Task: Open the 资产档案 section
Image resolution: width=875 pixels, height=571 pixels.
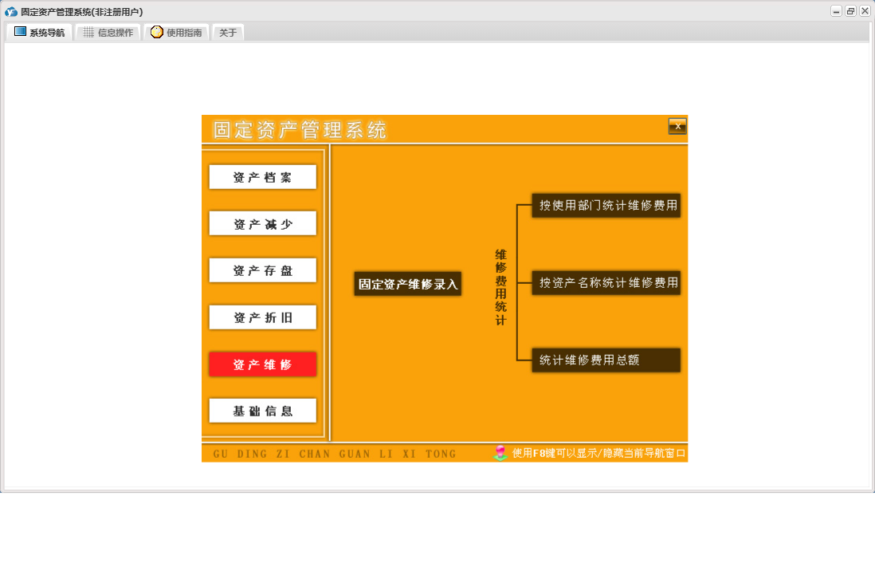Action: [263, 177]
